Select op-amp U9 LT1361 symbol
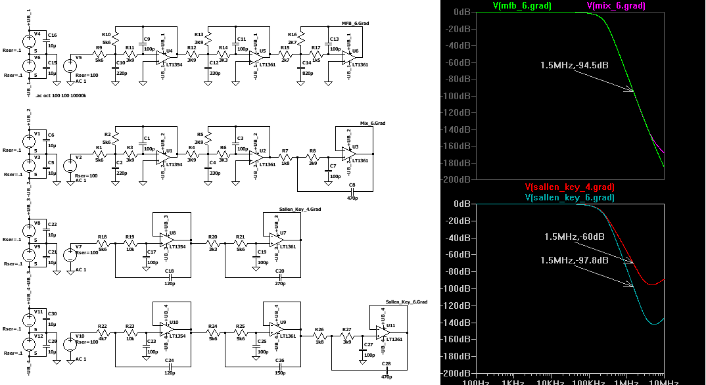706x385 pixels. pos(275,328)
